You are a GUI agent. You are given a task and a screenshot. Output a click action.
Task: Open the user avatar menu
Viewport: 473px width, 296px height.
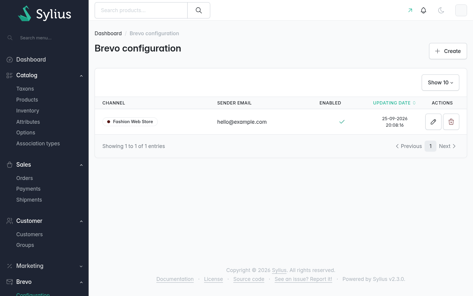(461, 10)
